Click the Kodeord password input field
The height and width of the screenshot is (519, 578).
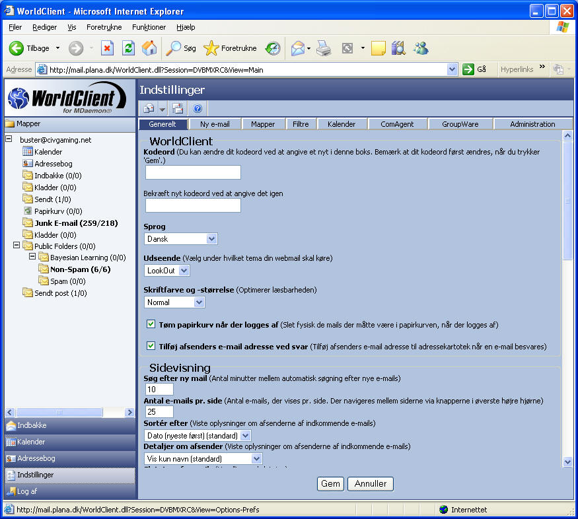click(193, 173)
